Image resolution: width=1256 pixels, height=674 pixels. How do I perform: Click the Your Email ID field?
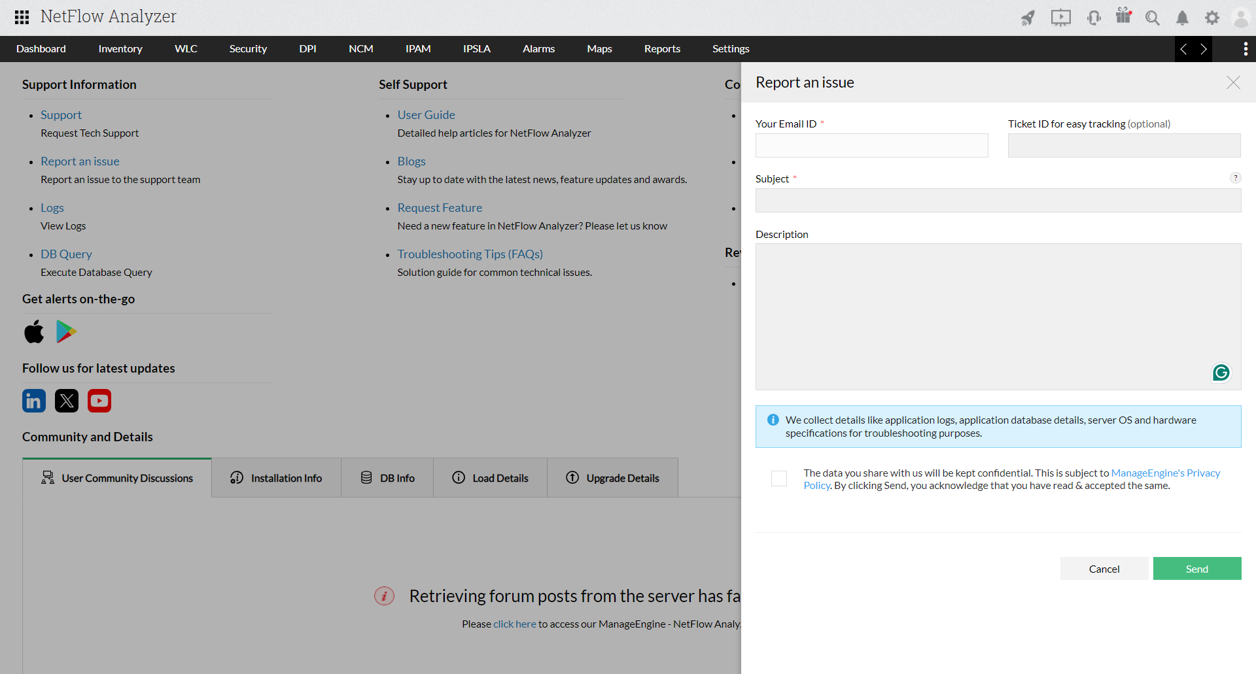pos(871,146)
